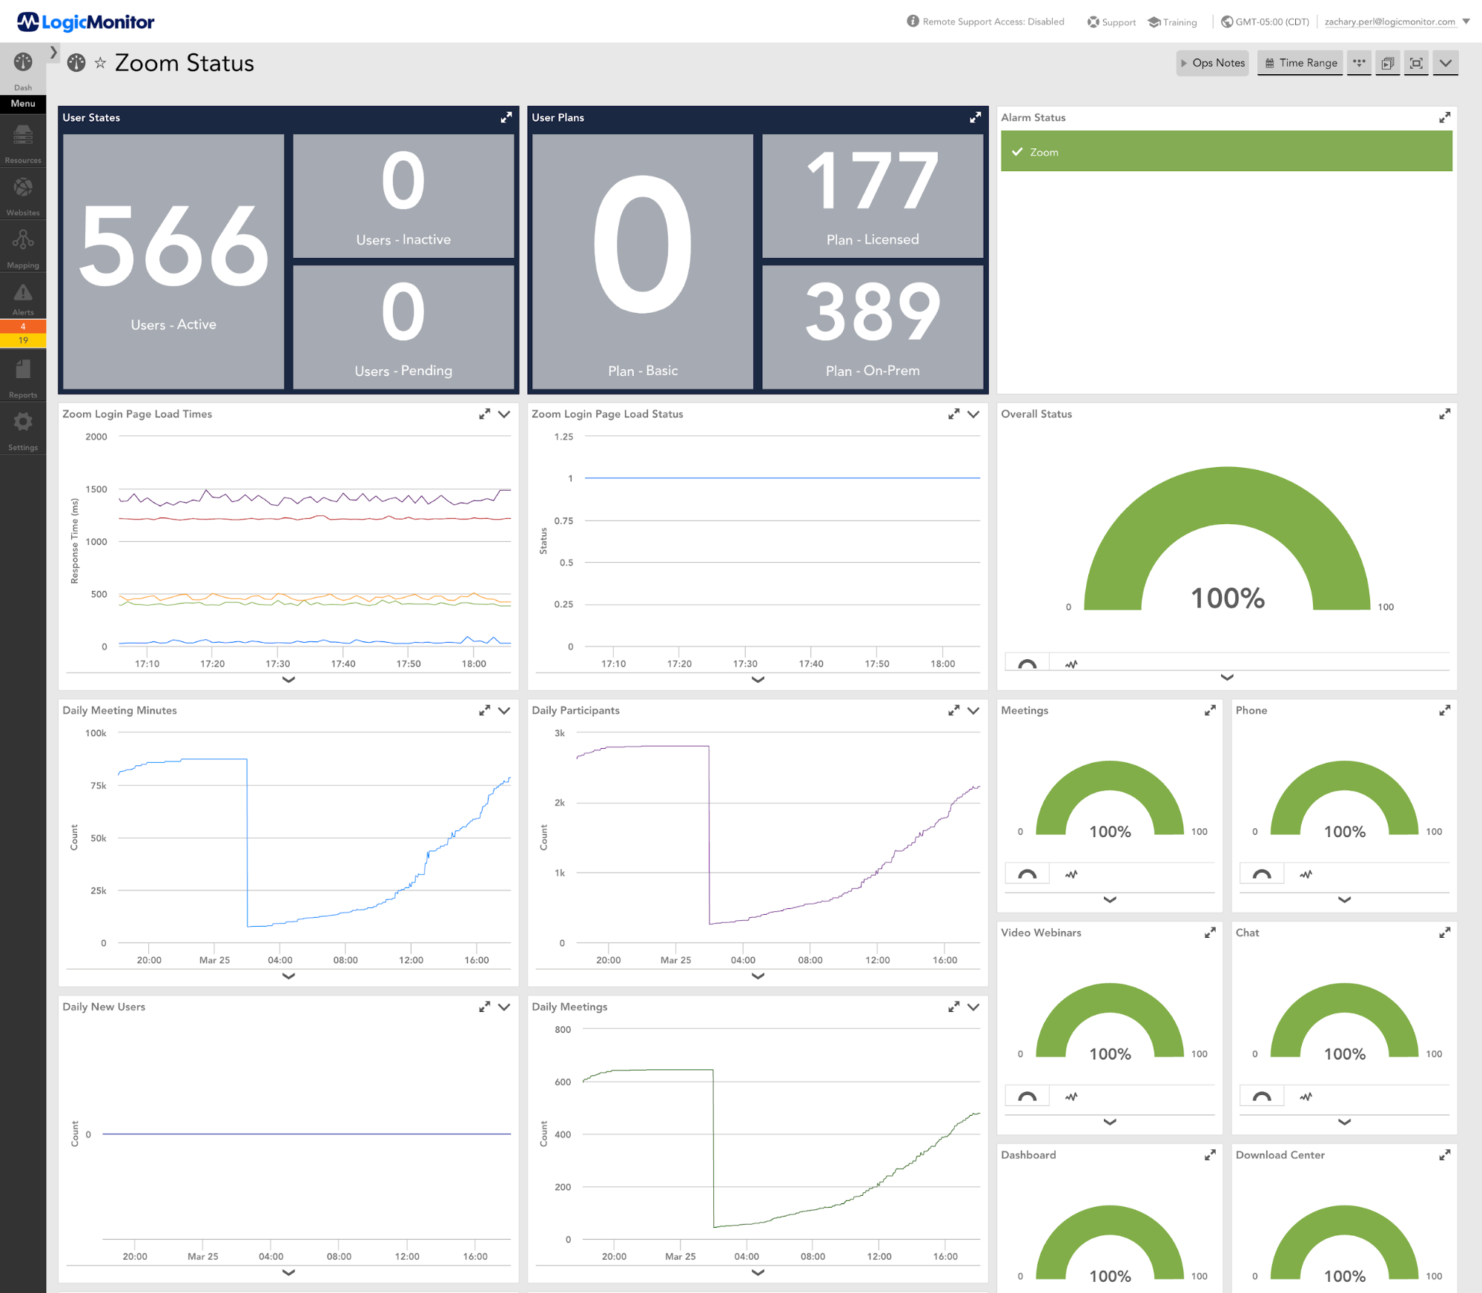Open Daily New Users menu chevron
The height and width of the screenshot is (1293, 1482).
504,1007
